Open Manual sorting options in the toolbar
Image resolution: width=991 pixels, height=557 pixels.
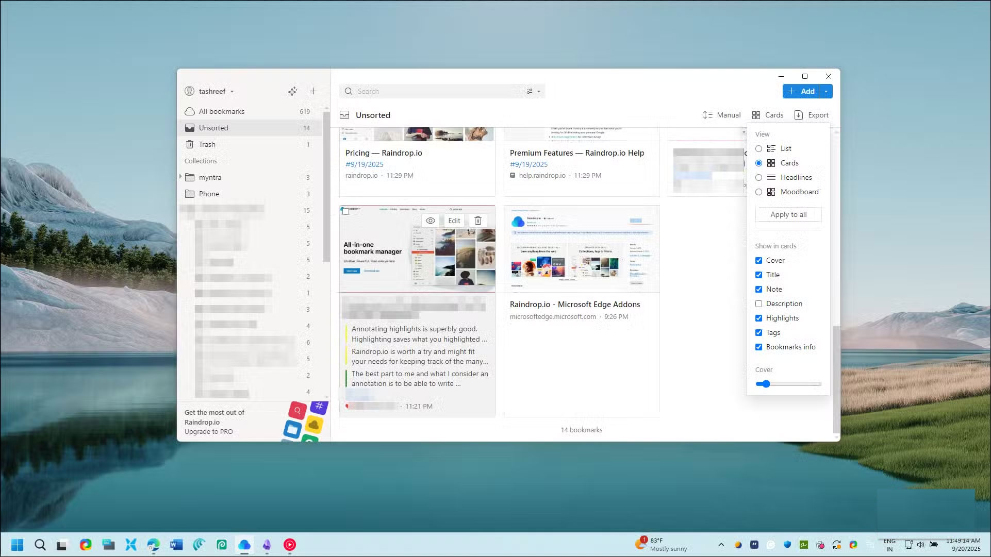(x=721, y=115)
